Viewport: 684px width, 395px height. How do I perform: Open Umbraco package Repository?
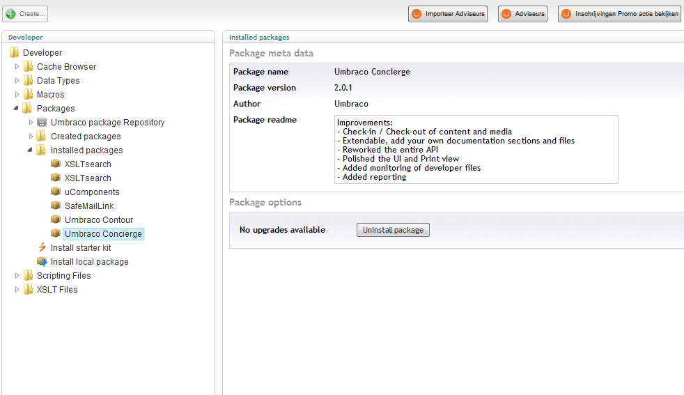[107, 123]
